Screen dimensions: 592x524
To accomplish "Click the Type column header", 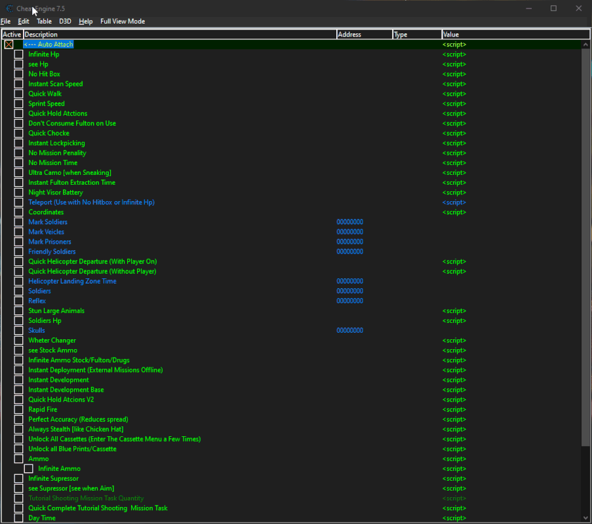I will pos(417,34).
